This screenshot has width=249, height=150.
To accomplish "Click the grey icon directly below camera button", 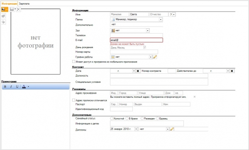I will pos(3,16).
